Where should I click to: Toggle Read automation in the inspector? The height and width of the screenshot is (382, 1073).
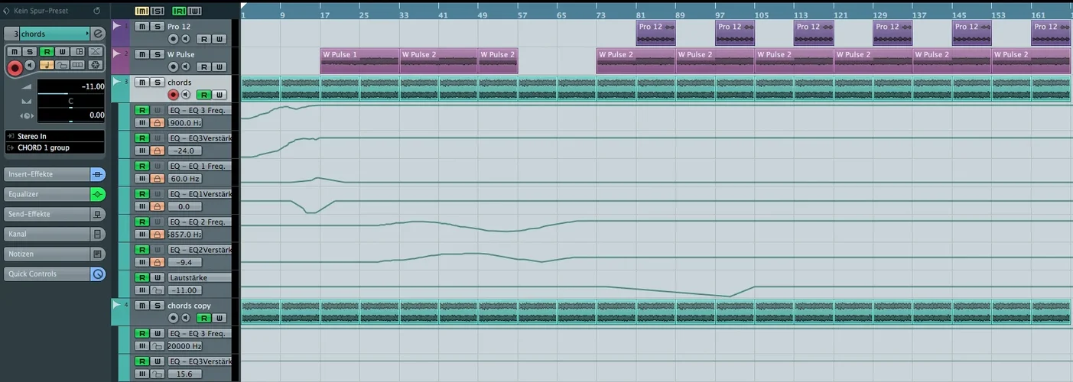coord(46,52)
